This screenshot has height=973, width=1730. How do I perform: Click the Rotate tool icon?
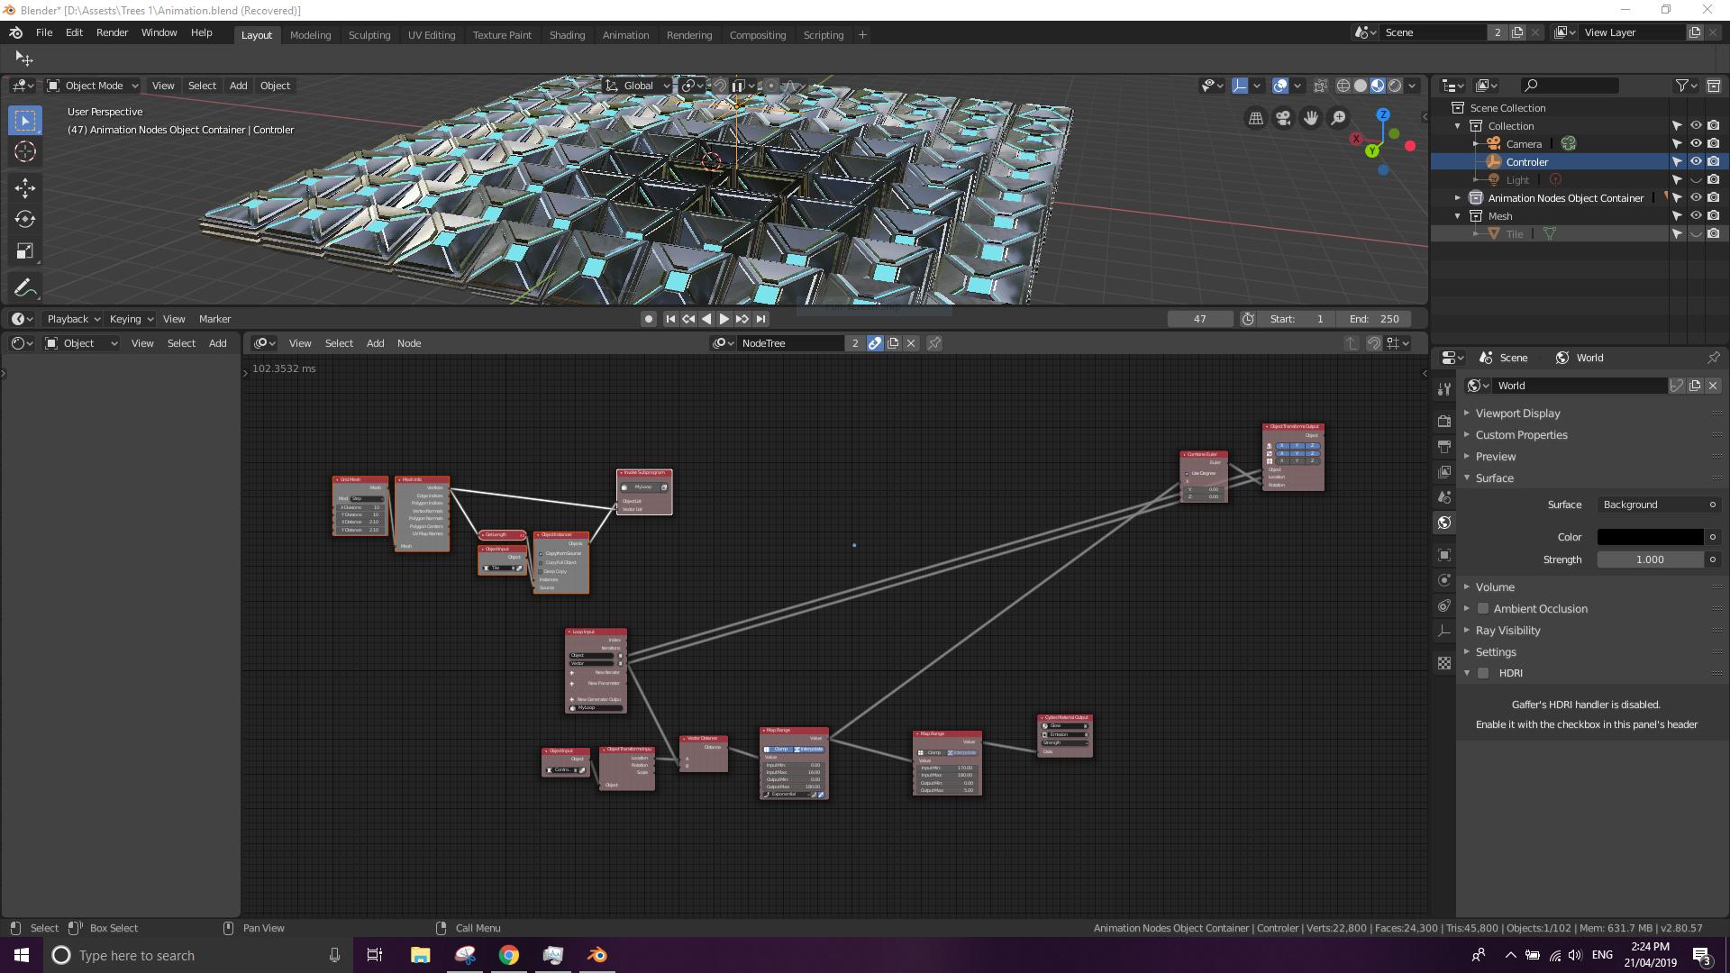pyautogui.click(x=23, y=219)
